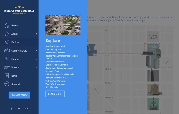The height and width of the screenshot is (114, 179).
Task: Go to the Home menu item
Action: [19, 25]
